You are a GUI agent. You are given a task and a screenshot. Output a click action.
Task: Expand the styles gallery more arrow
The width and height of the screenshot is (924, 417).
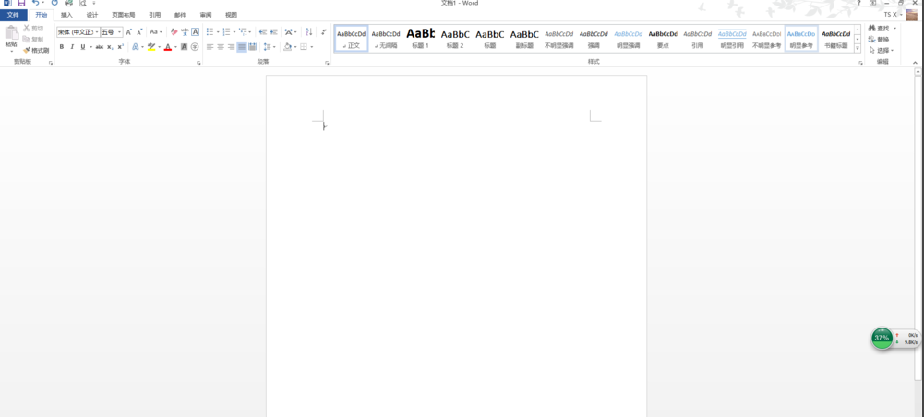pos(858,48)
